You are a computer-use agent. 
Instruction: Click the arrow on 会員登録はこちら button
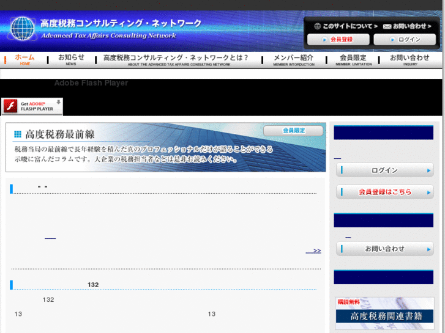(428, 192)
